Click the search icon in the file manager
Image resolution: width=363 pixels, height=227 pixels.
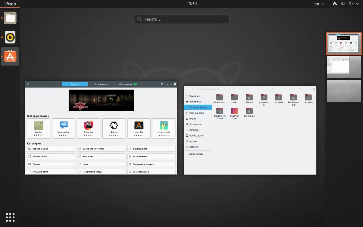coord(273,89)
